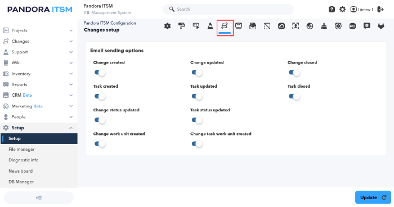Image resolution: width=394 pixels, height=207 pixels.
Task: Open the chat bubble gear setup icon
Action: tap(367, 26)
